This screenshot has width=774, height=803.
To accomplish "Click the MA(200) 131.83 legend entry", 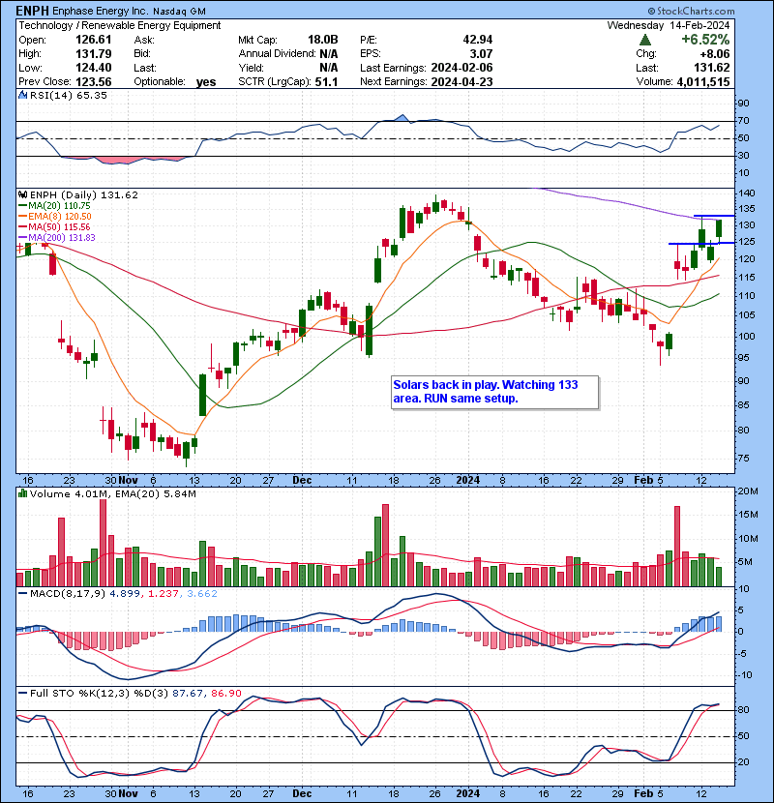I will [x=57, y=238].
